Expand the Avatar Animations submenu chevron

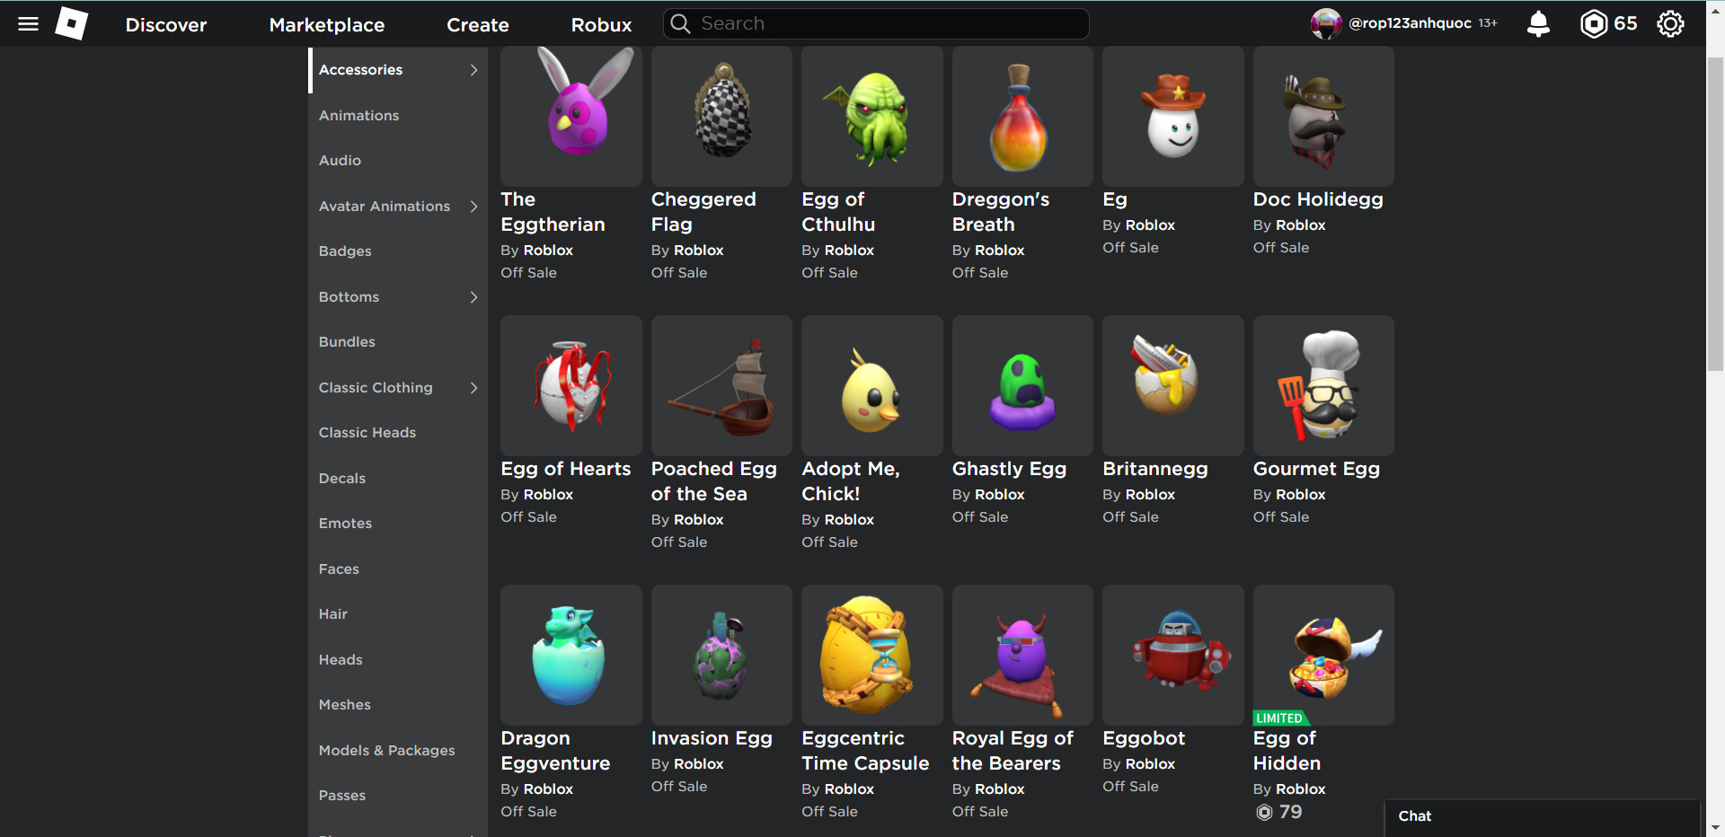tap(473, 207)
